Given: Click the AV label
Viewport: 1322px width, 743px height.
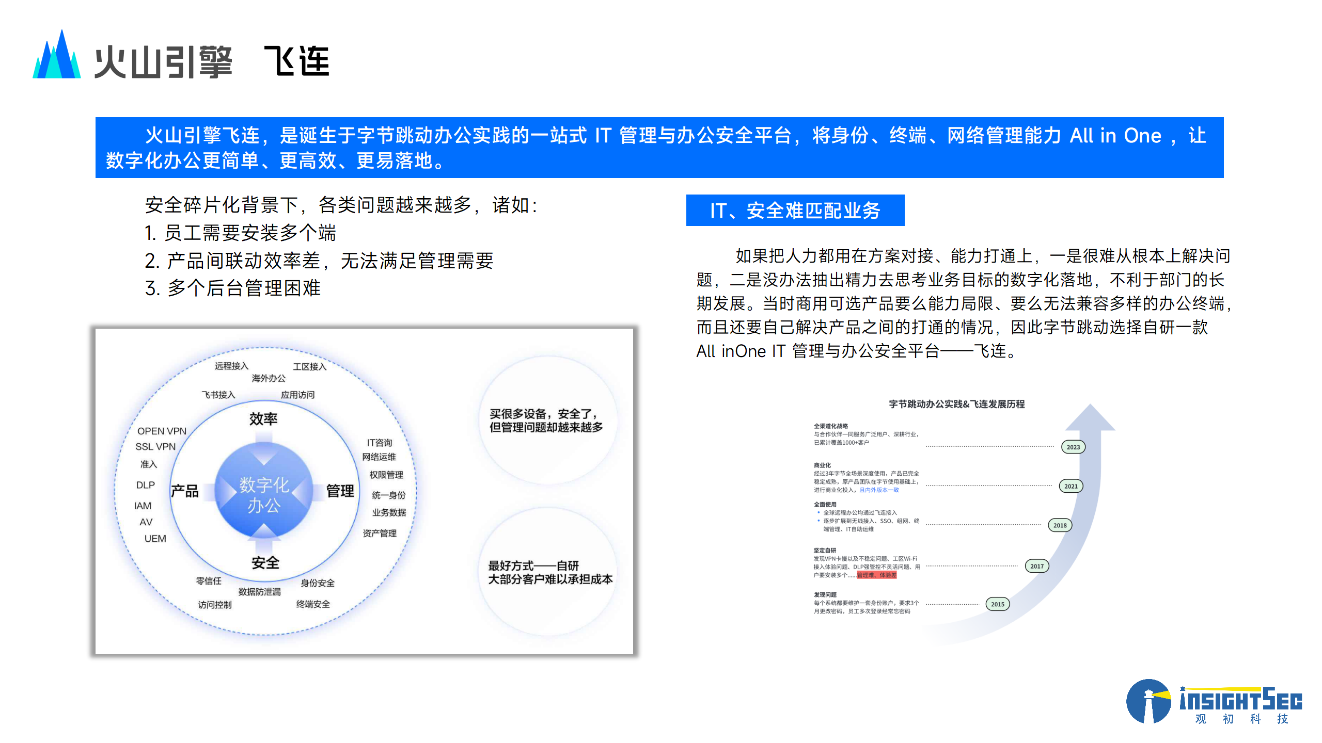Looking at the screenshot, I should click(x=146, y=522).
